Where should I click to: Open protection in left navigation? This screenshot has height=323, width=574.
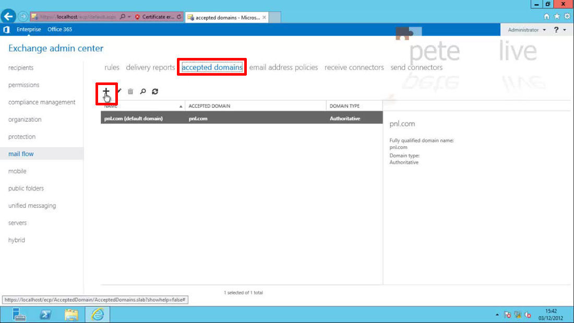22,137
